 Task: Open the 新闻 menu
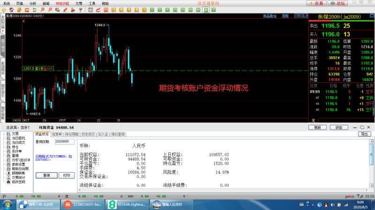coord(46,3)
